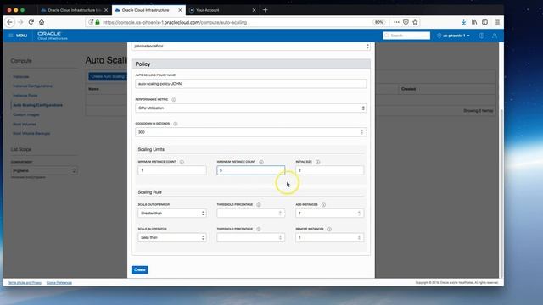Viewport: 543px width, 305px height.
Task: Click the info icon beside Performance Metric
Action: coord(174,100)
